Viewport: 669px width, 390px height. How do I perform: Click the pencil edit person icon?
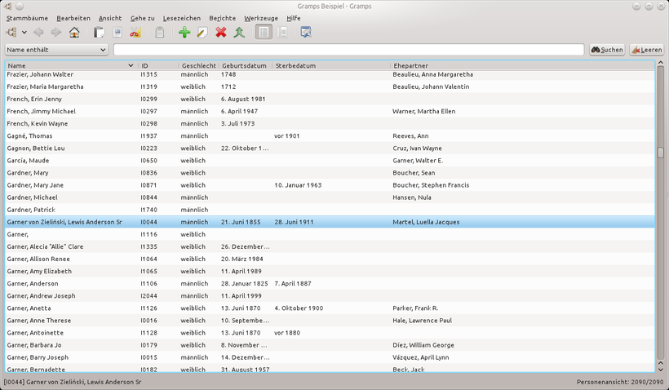(202, 32)
